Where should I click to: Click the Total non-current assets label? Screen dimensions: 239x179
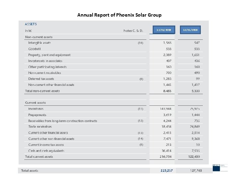pyautogui.click(x=42, y=91)
